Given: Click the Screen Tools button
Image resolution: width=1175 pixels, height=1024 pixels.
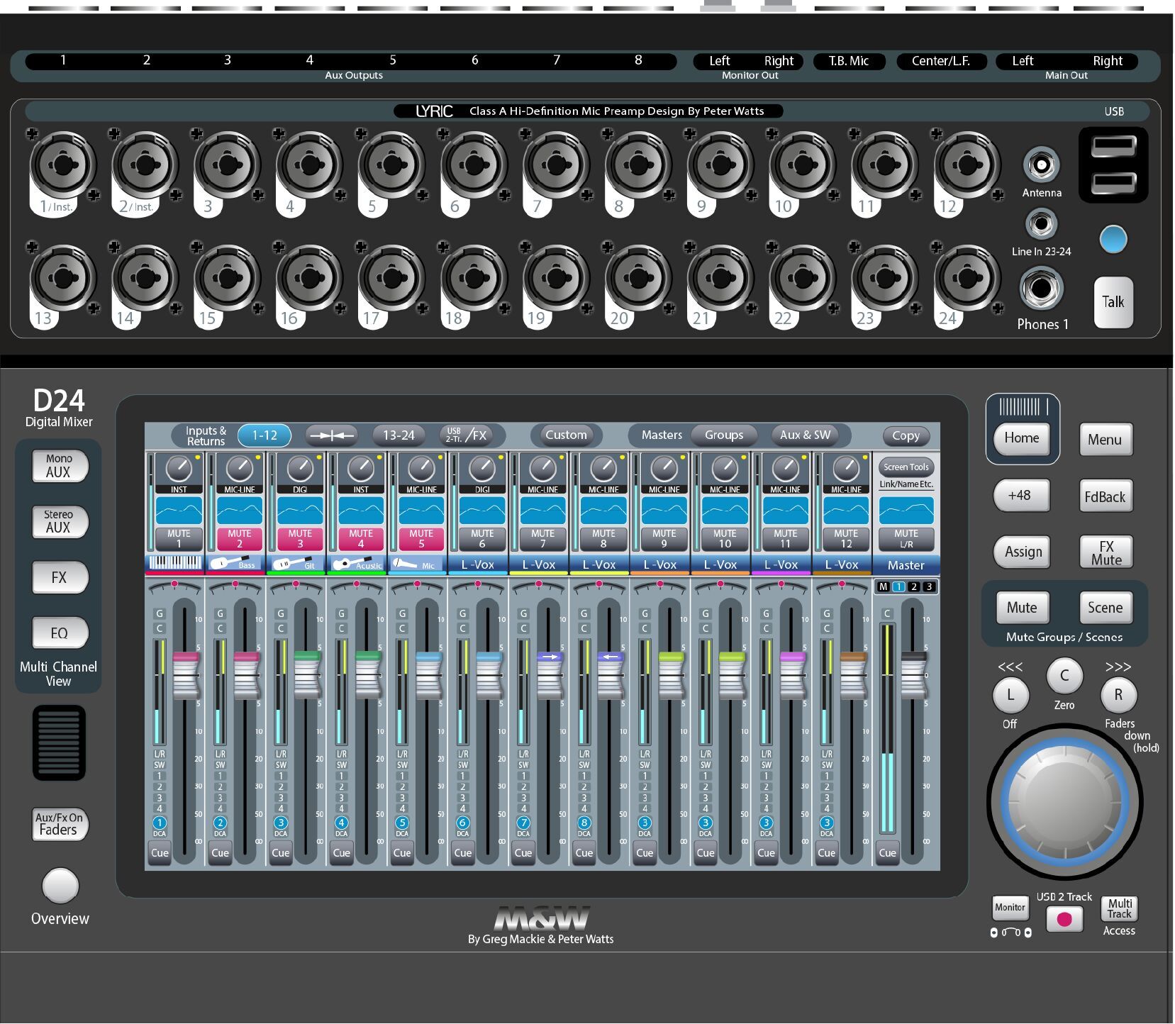Looking at the screenshot, I should [906, 467].
